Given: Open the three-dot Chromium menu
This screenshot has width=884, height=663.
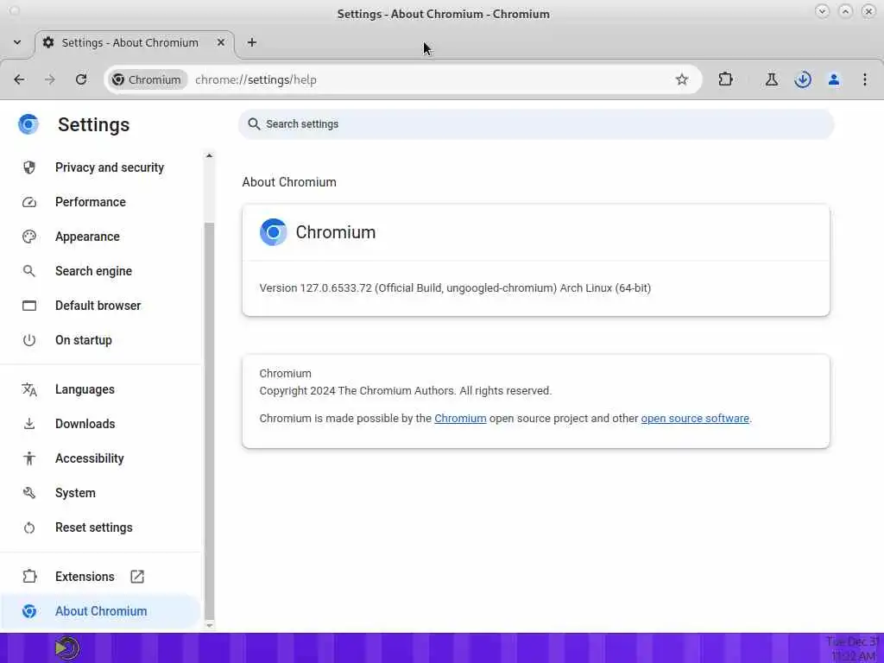Looking at the screenshot, I should click(x=865, y=79).
